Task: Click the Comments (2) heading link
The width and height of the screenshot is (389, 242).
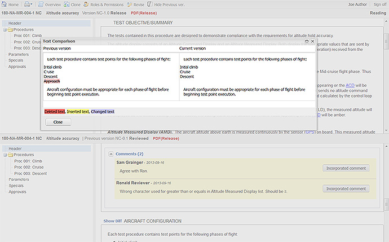Action: click(x=130, y=154)
